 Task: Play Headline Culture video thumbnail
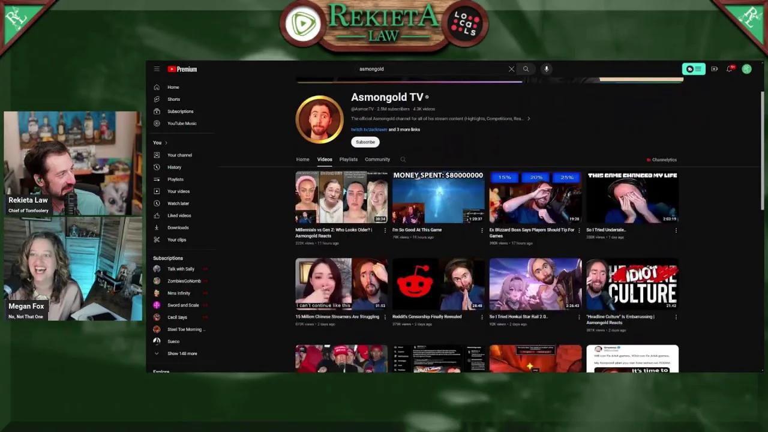coord(632,284)
